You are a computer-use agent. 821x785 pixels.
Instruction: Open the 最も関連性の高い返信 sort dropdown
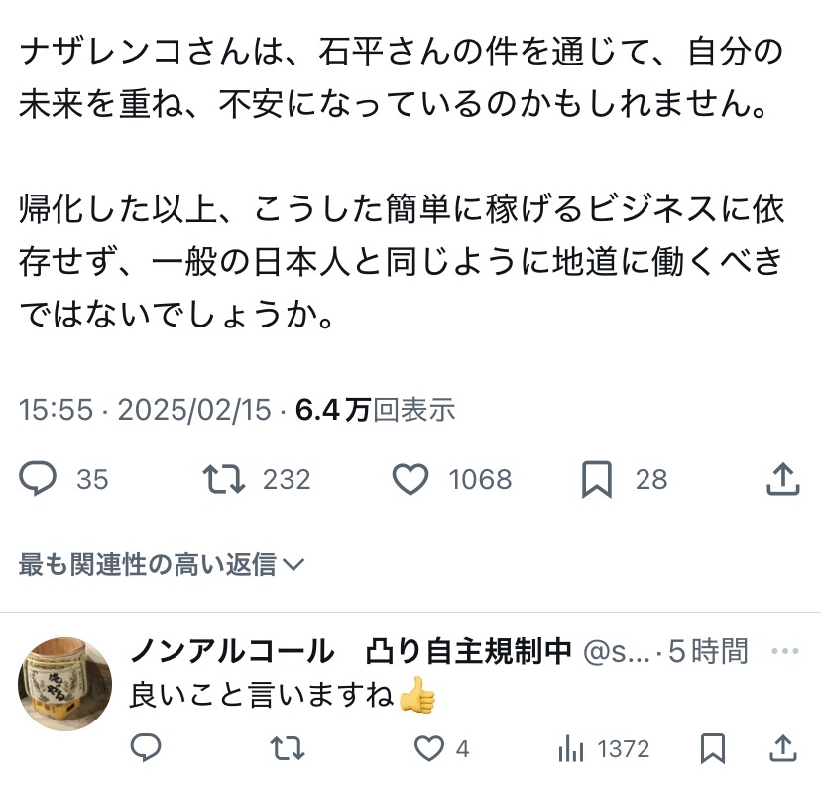161,565
